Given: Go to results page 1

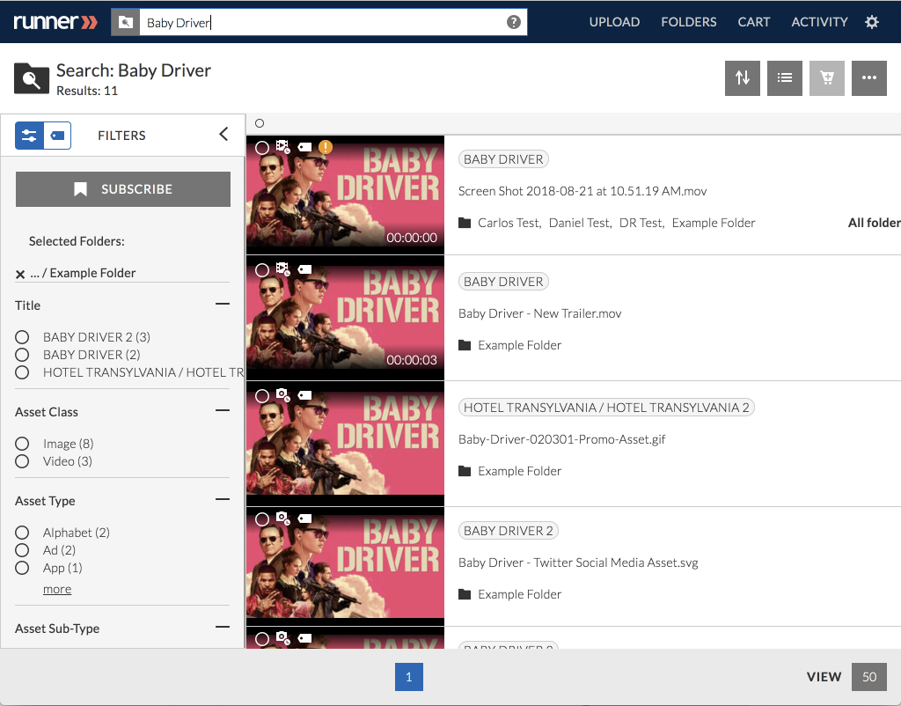Looking at the screenshot, I should [x=409, y=677].
